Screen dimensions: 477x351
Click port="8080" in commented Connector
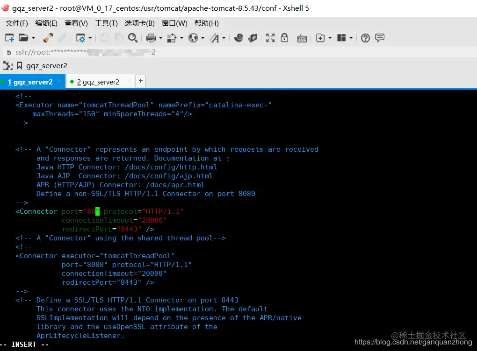(x=85, y=265)
